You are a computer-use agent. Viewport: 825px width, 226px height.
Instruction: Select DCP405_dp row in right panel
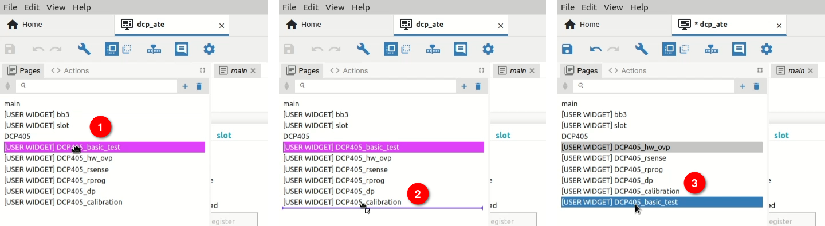pyautogui.click(x=662, y=180)
